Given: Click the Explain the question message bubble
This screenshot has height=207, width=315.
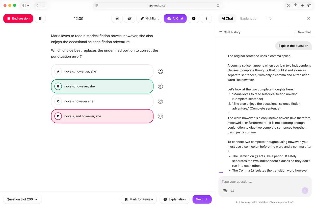Looking at the screenshot, I should coord(293,46).
